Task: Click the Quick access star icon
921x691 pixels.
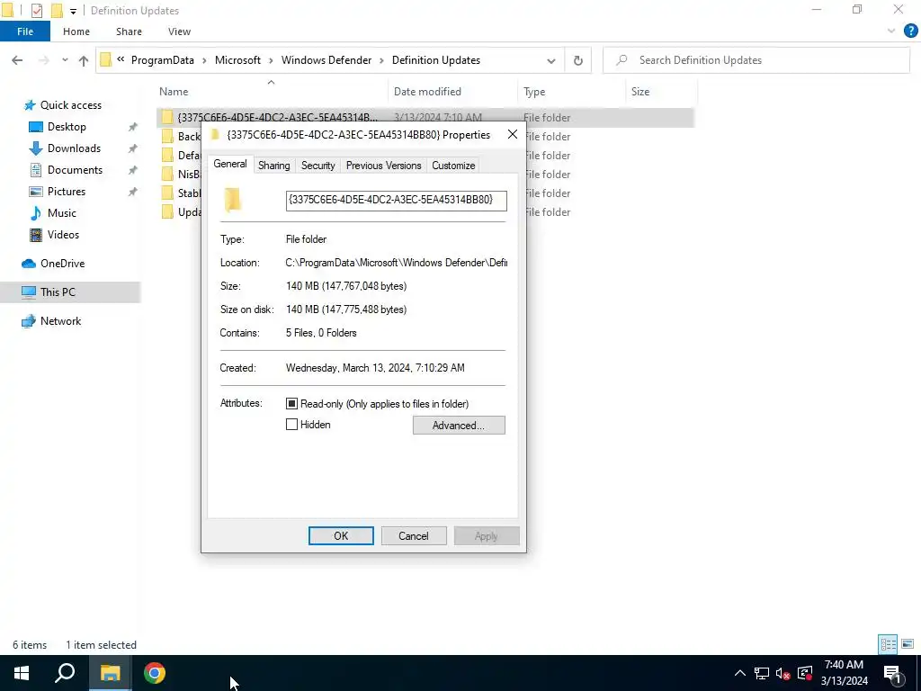Action: 30,105
